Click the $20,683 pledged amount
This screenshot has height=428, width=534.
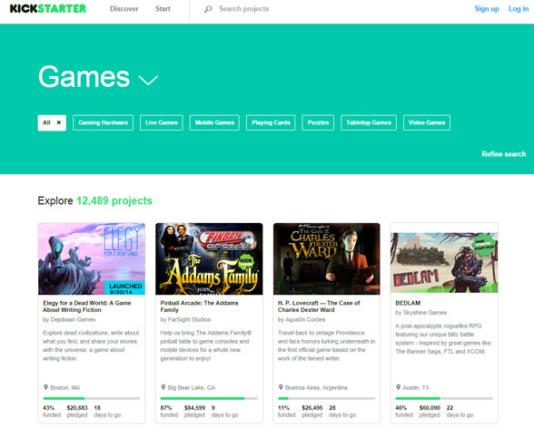(x=77, y=408)
